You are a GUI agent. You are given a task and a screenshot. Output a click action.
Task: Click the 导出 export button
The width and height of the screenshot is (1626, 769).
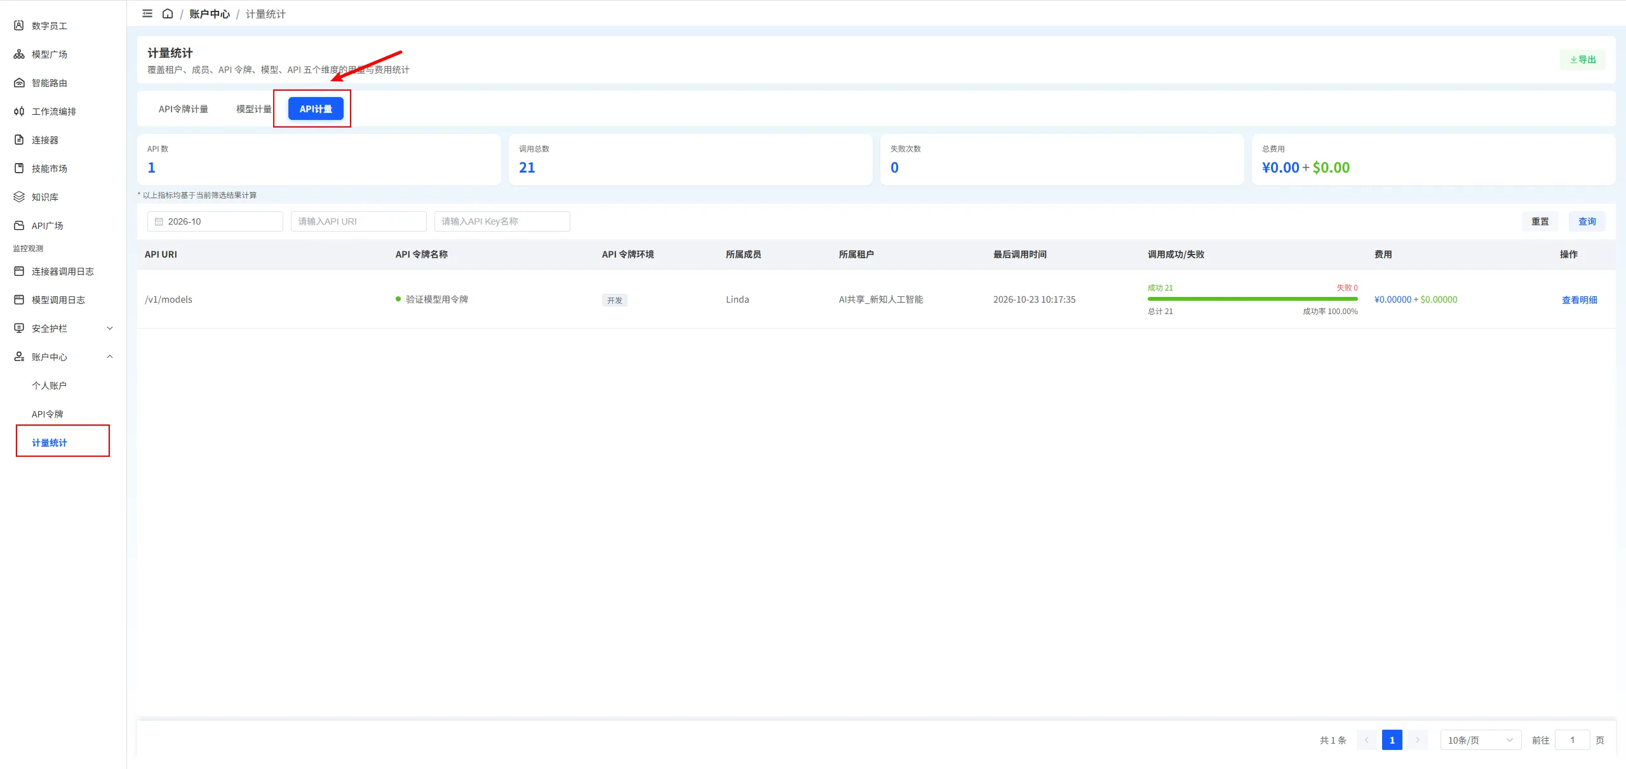(x=1582, y=60)
